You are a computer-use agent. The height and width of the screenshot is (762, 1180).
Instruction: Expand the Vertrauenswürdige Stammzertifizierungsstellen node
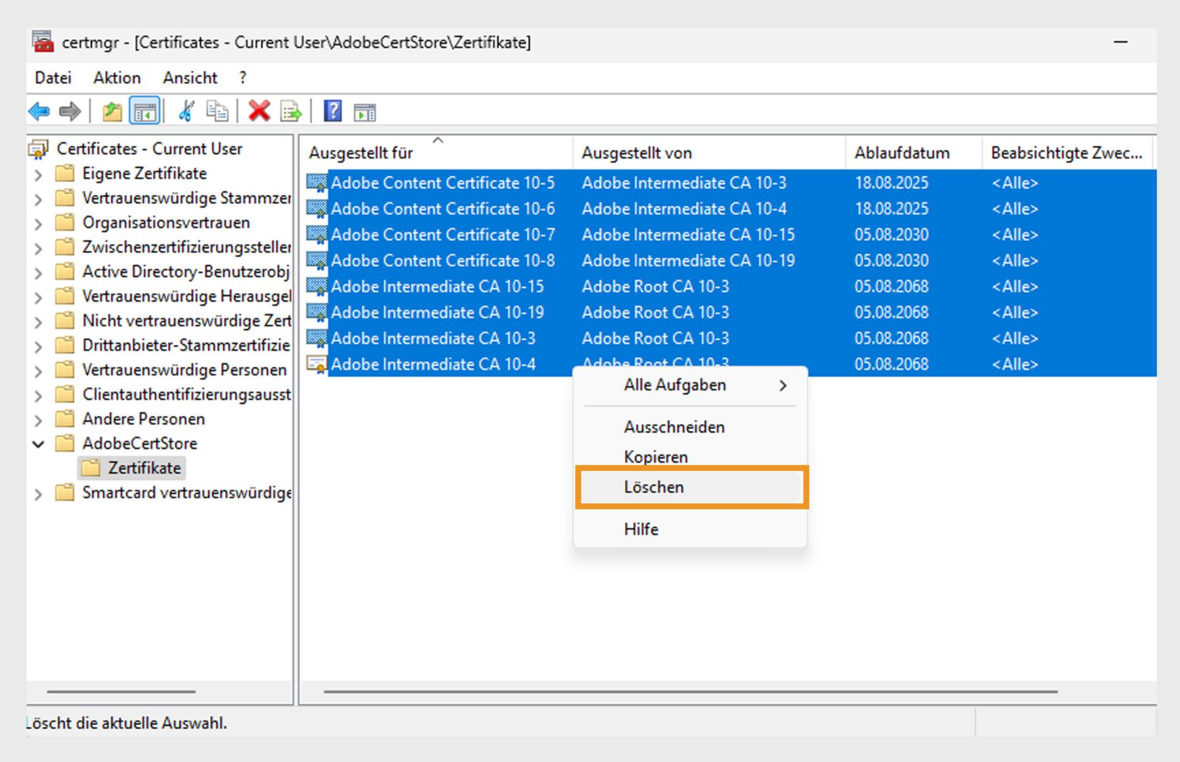(x=39, y=200)
